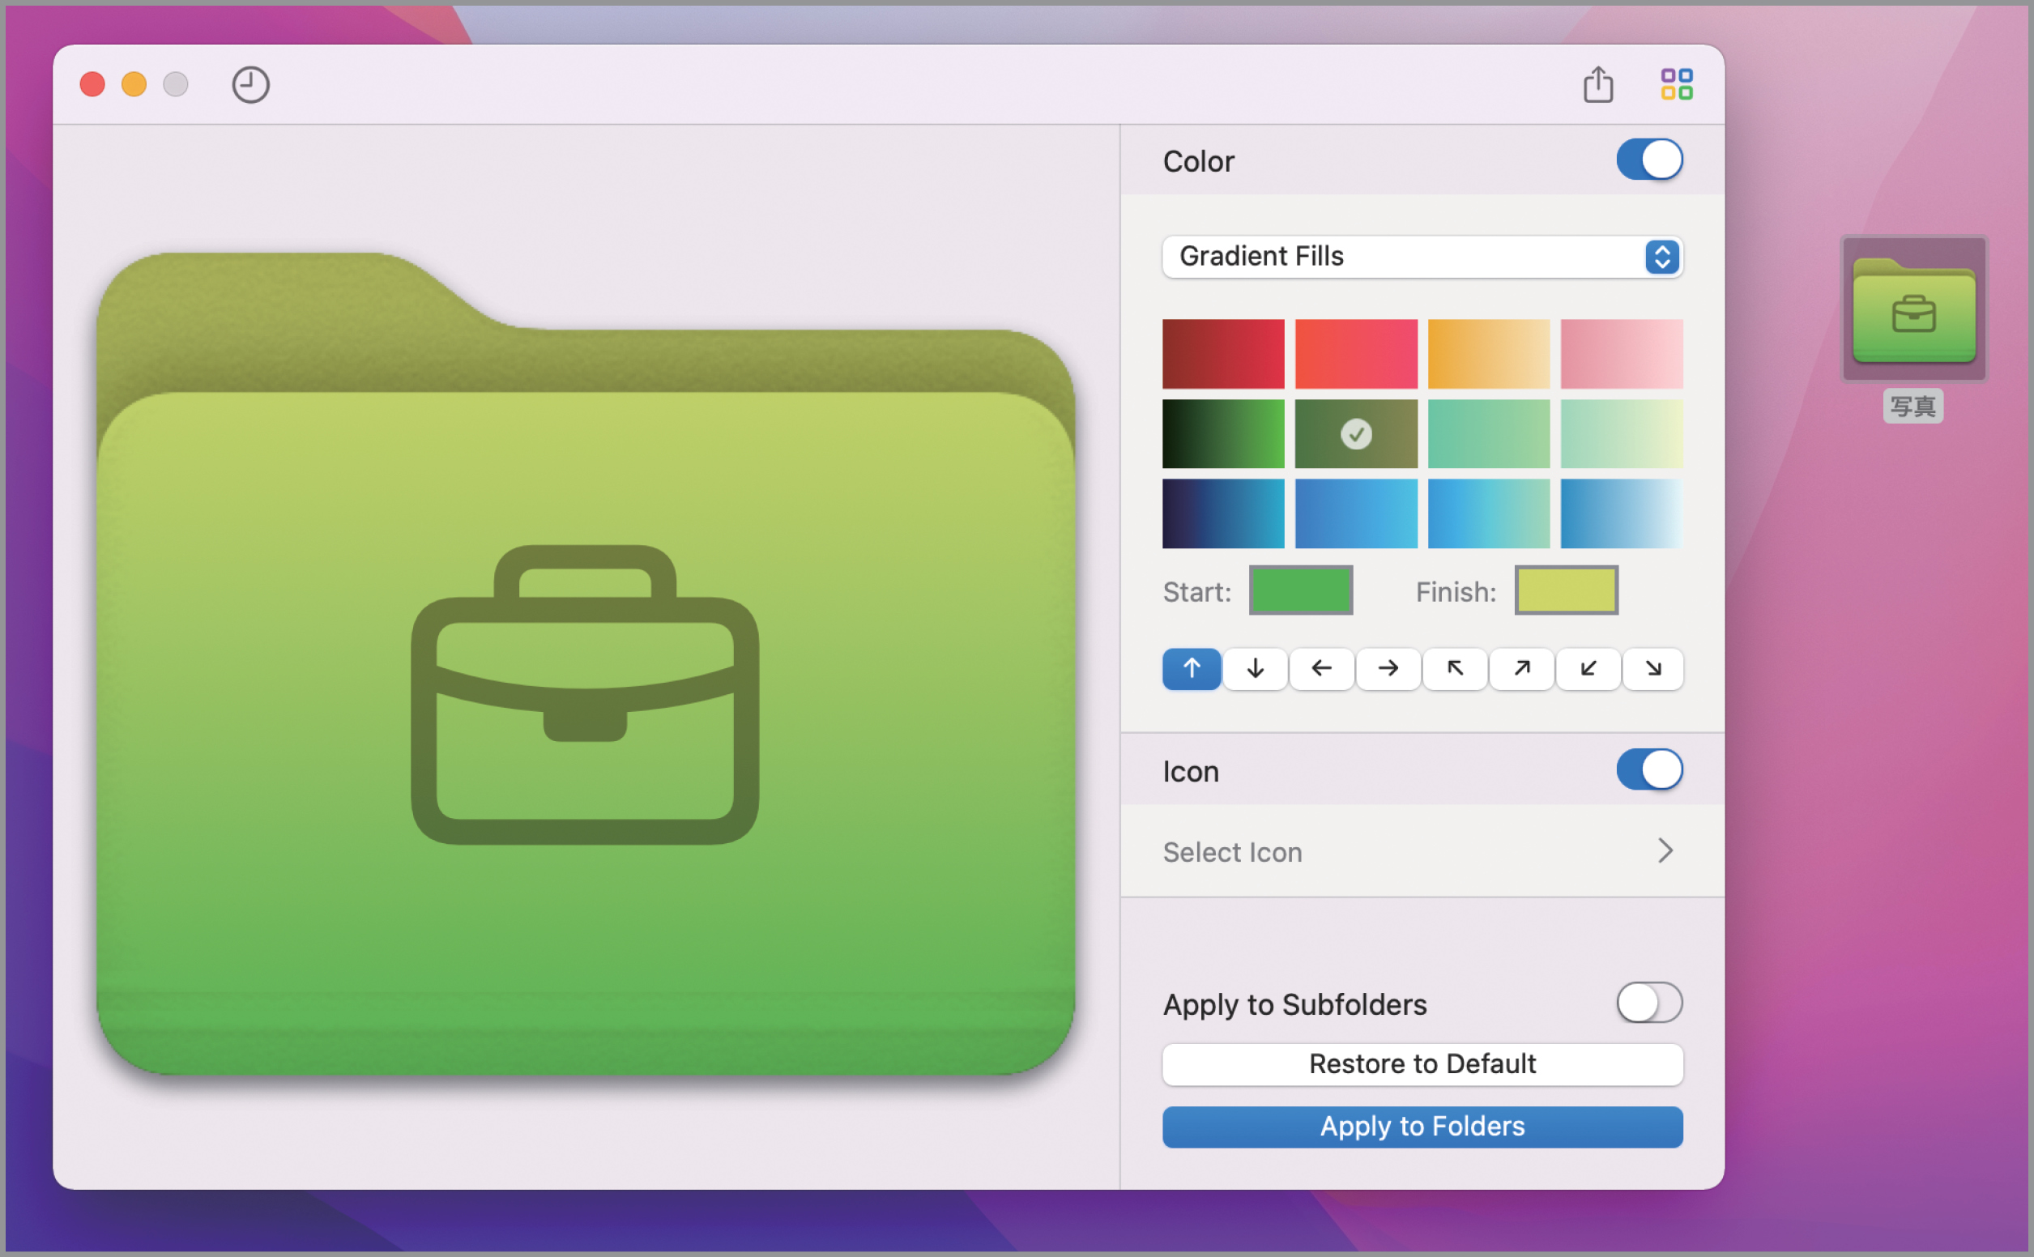Turn off the Icon toggle
Viewport: 2034px width, 1257px height.
1649,769
